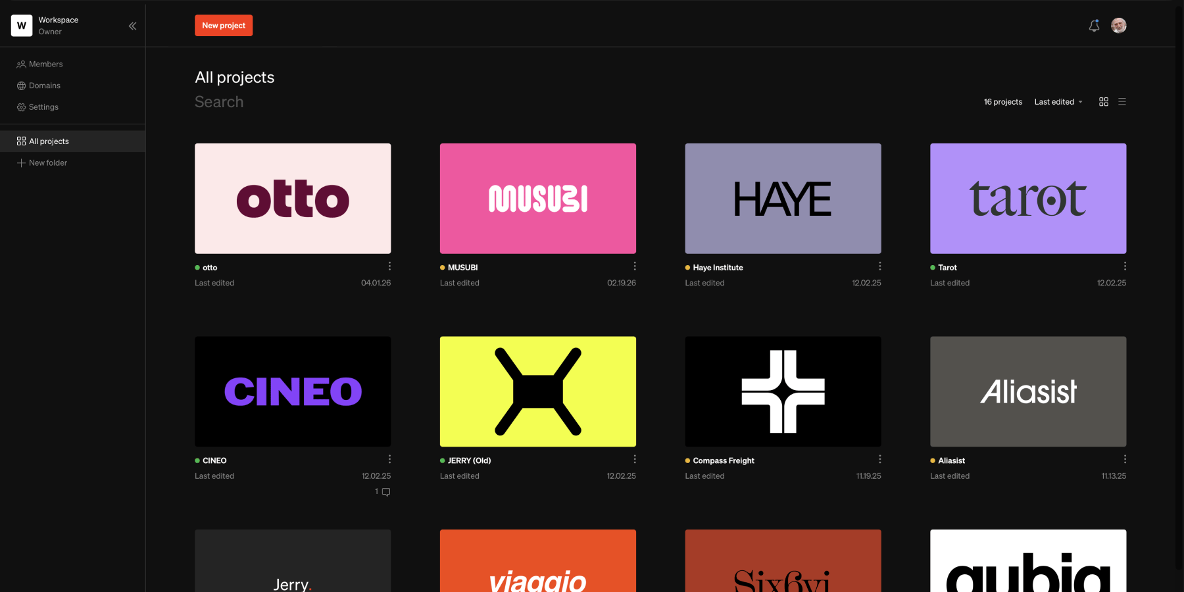Viewport: 1184px width, 592px height.
Task: Open user profile avatar menu
Action: [x=1119, y=26]
